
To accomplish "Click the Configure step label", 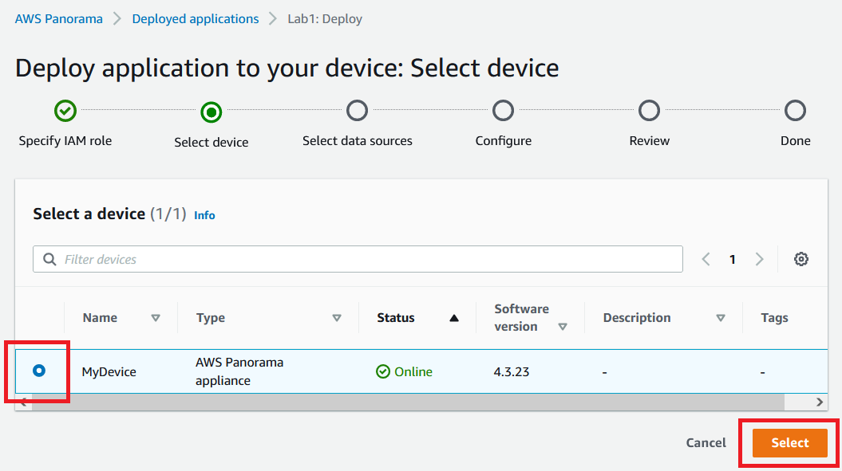I will [503, 140].
